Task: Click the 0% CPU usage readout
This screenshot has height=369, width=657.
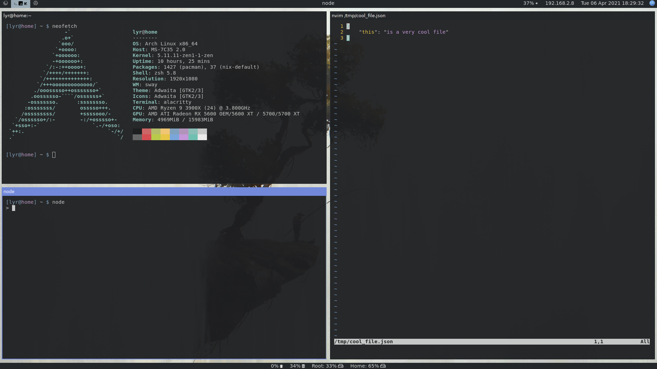Action: pos(275,366)
